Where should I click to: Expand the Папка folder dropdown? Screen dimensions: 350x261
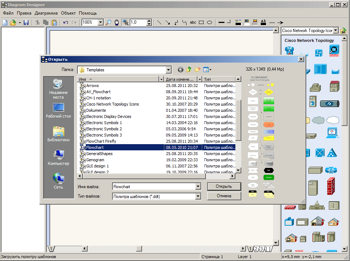pos(168,70)
